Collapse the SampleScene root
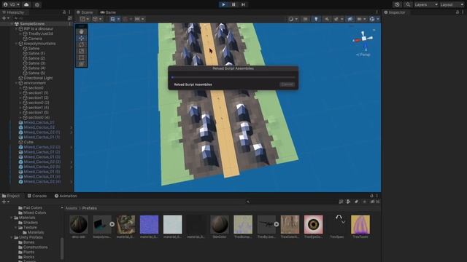Screen dimensions: 467x262 (12, 24)
